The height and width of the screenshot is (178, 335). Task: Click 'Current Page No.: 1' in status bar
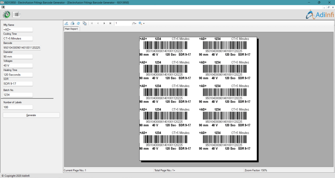click(75, 170)
